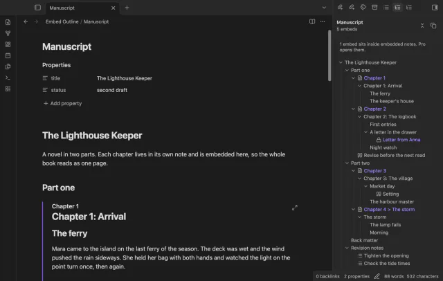Select the active embed outline pane tab
Image resolution: width=443 pixels, height=281 pixels.
(397, 8)
